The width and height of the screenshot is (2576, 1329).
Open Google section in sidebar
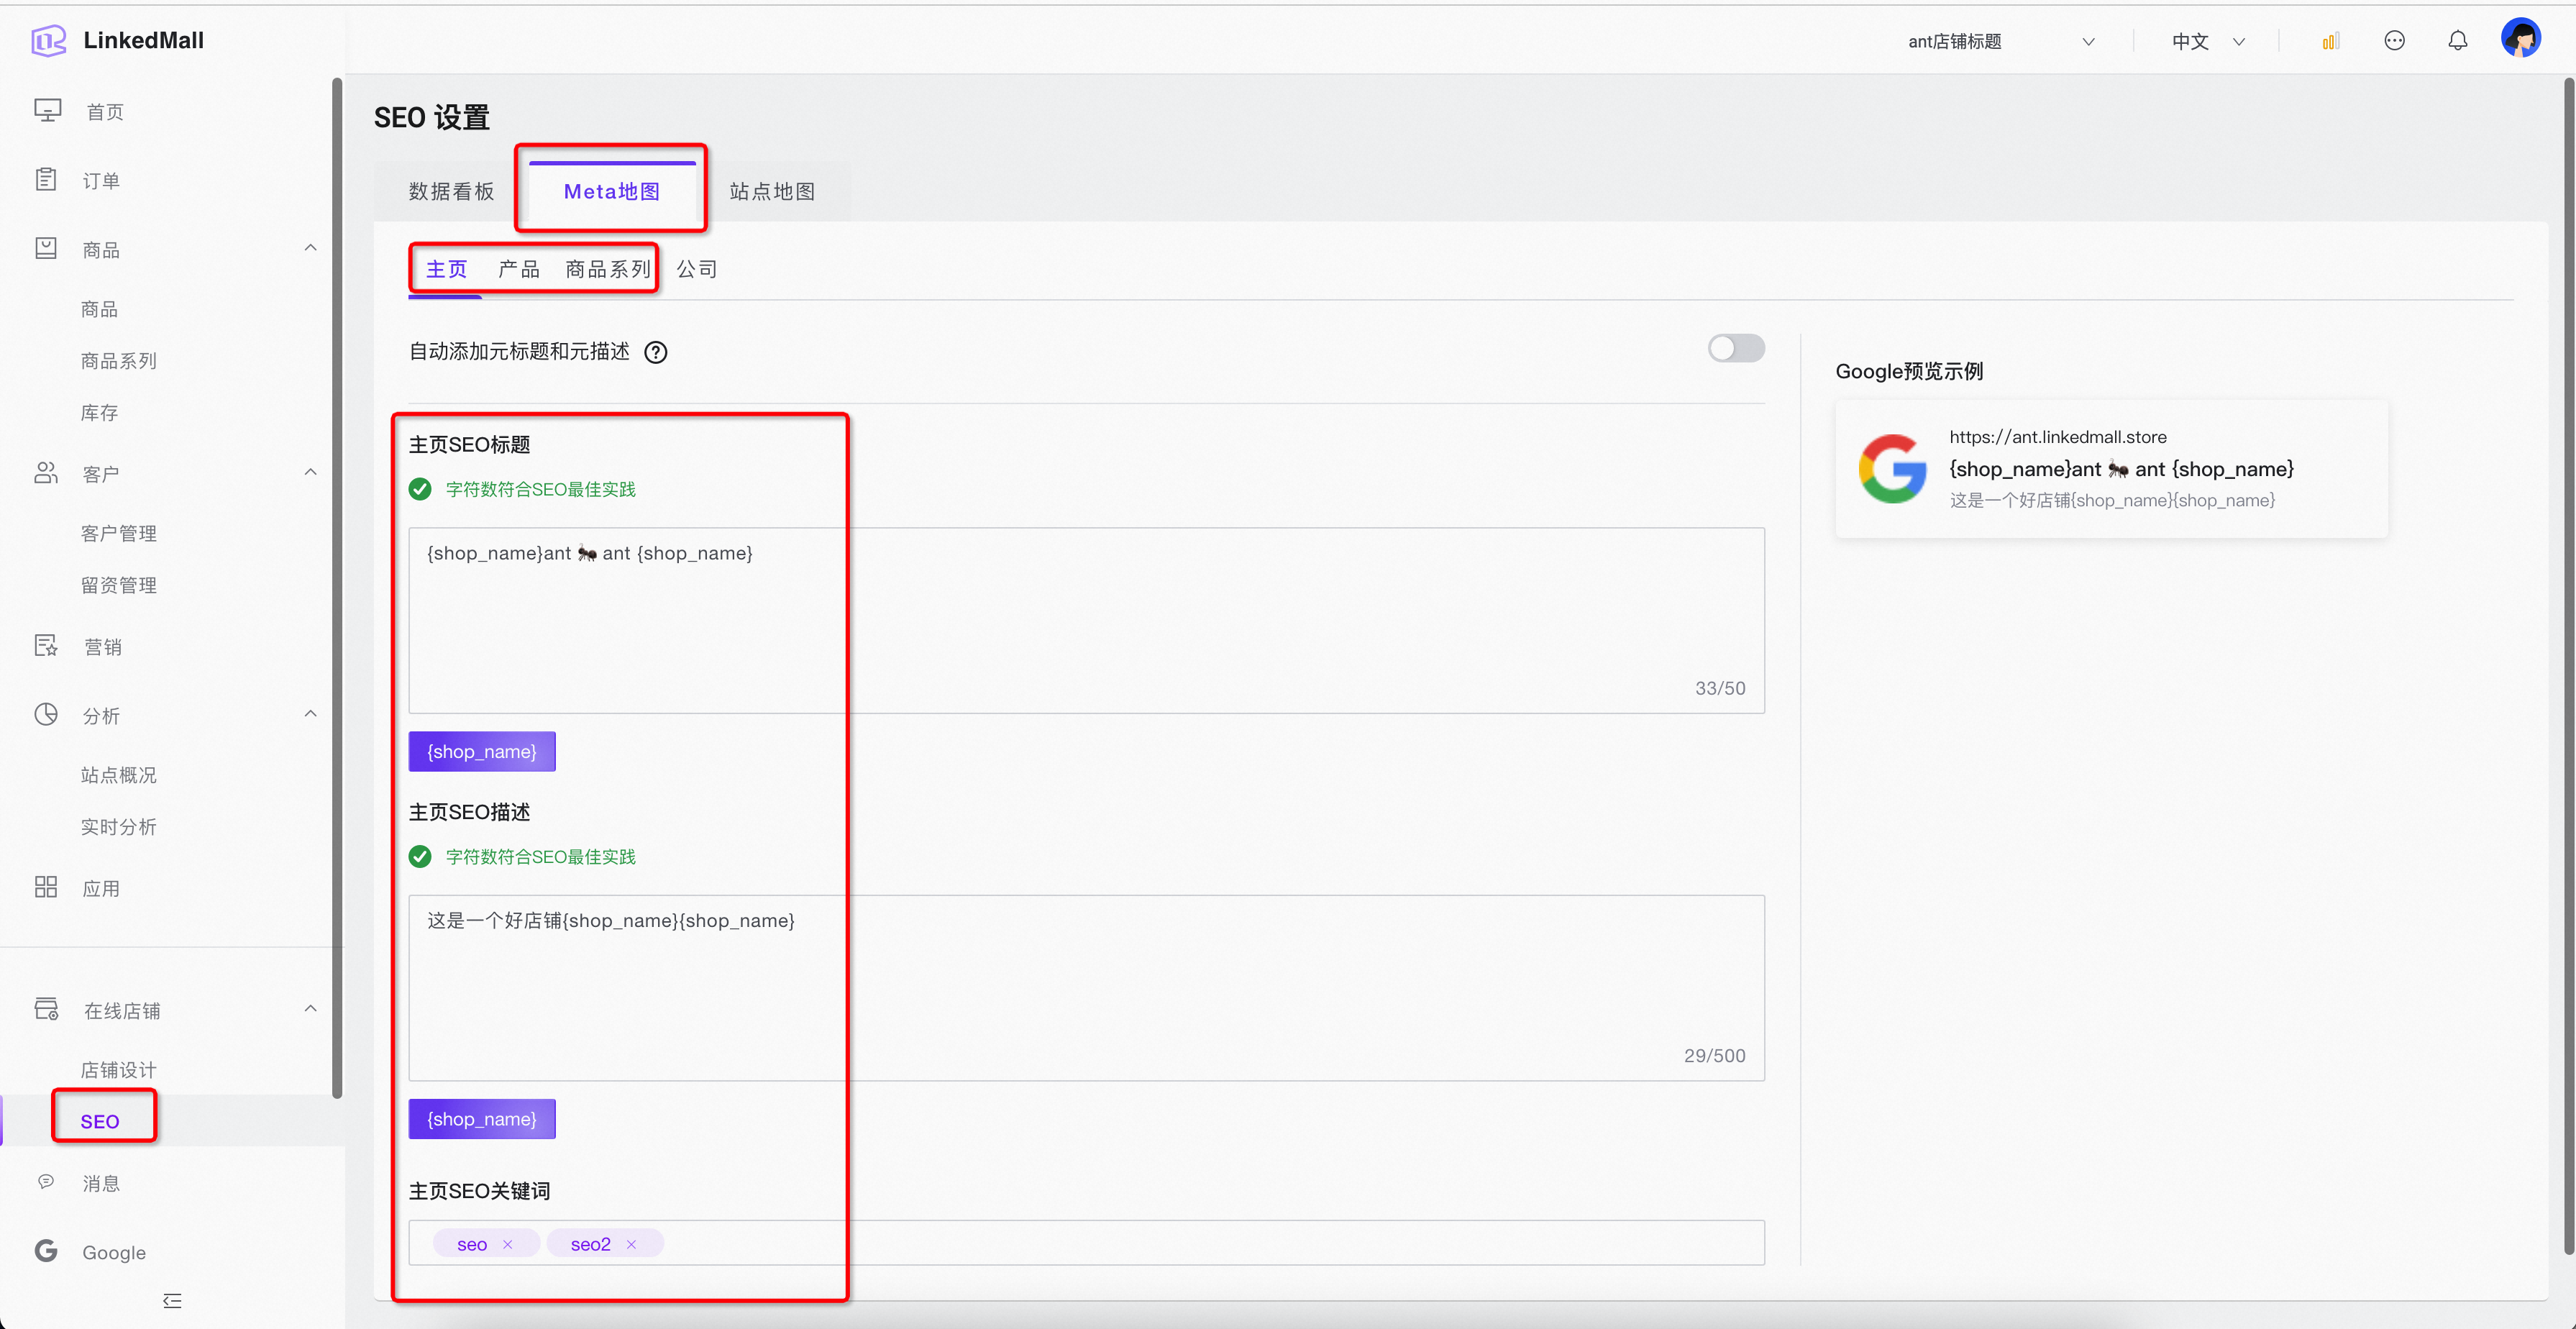[x=113, y=1252]
